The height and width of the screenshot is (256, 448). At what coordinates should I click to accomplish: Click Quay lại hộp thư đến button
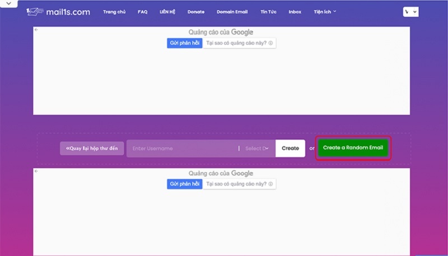click(x=92, y=148)
